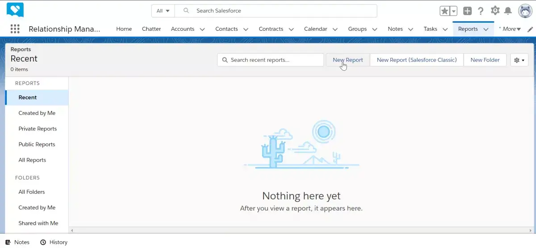The image size is (536, 248).
Task: Go to the Home tab
Action: 124,29
